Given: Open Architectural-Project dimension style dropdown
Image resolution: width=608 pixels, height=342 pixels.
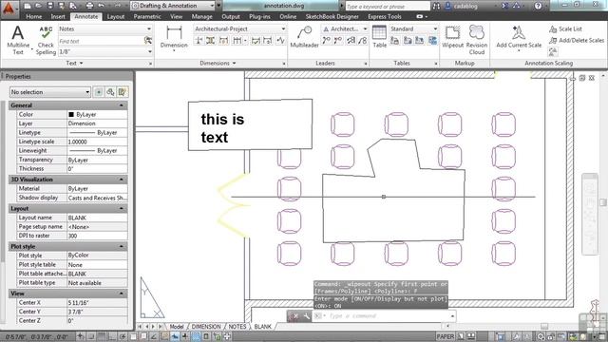Looking at the screenshot, I should point(240,28).
